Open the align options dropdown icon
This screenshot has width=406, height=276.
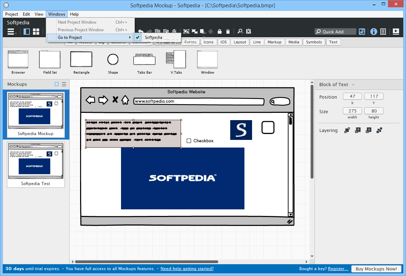point(211,31)
